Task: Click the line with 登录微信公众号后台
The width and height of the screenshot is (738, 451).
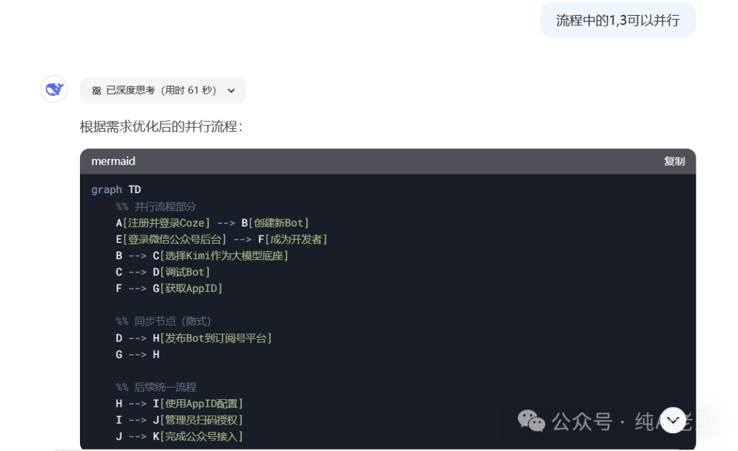Action: (x=221, y=239)
